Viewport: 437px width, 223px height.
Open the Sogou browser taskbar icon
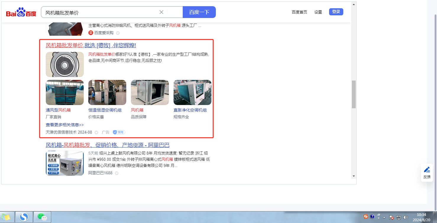[24, 217]
